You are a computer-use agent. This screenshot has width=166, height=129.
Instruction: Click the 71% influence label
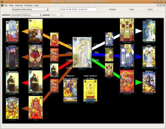(69, 60)
